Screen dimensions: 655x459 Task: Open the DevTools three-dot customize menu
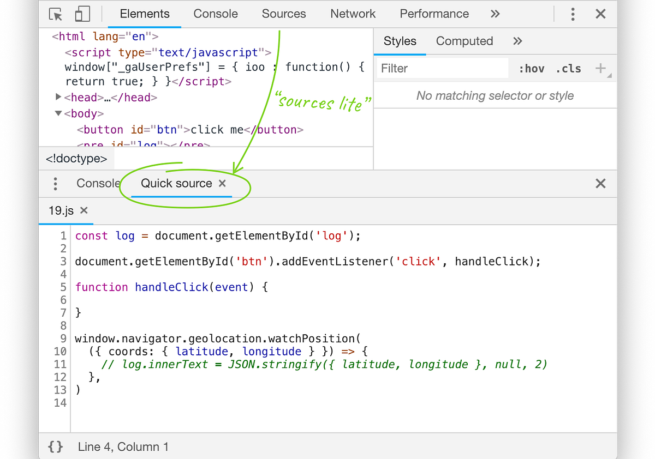[x=573, y=14]
